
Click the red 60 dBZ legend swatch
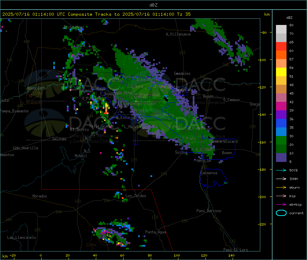pyautogui.click(x=281, y=46)
